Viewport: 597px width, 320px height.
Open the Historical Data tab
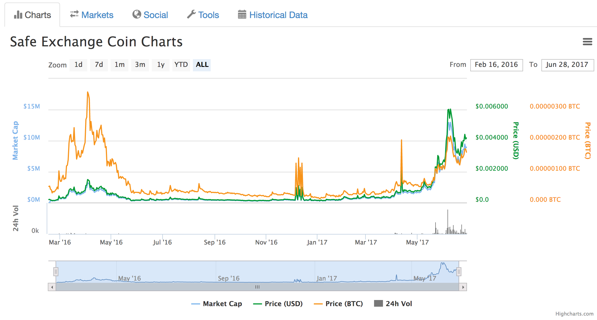click(x=273, y=15)
